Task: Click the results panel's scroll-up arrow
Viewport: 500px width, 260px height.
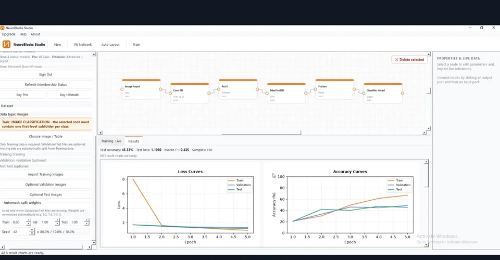Action: pyautogui.click(x=427, y=162)
